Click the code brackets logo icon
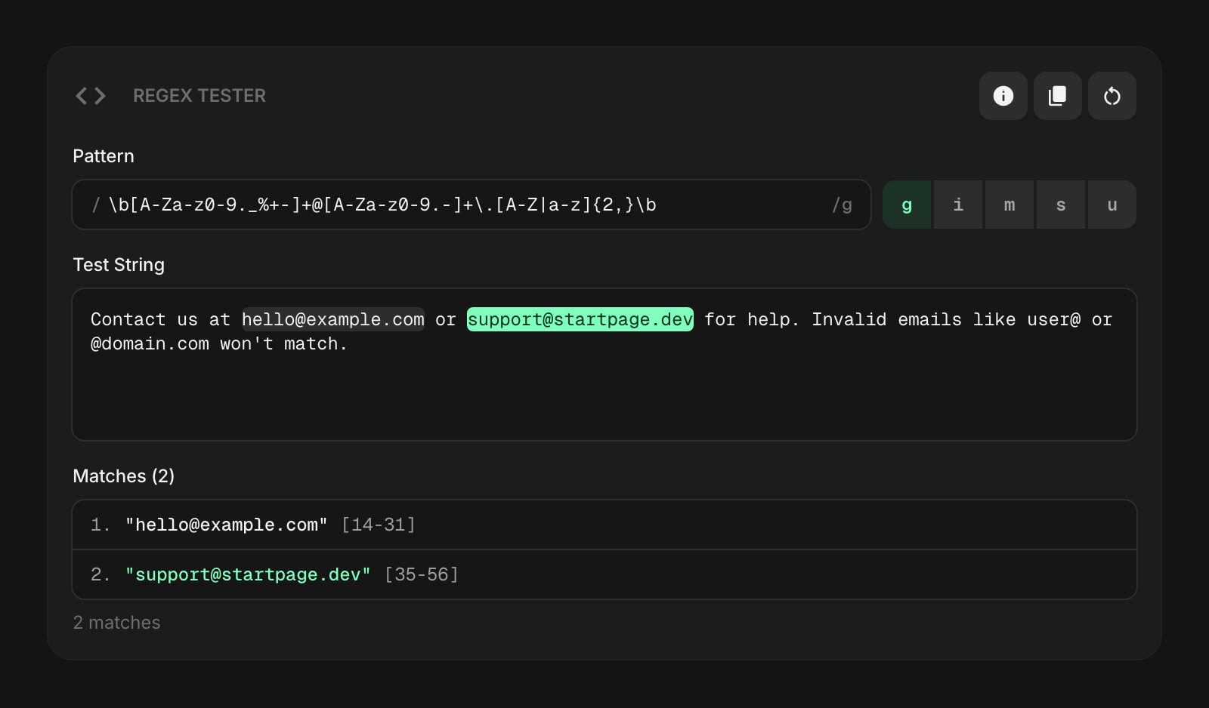This screenshot has height=708, width=1209. [90, 95]
